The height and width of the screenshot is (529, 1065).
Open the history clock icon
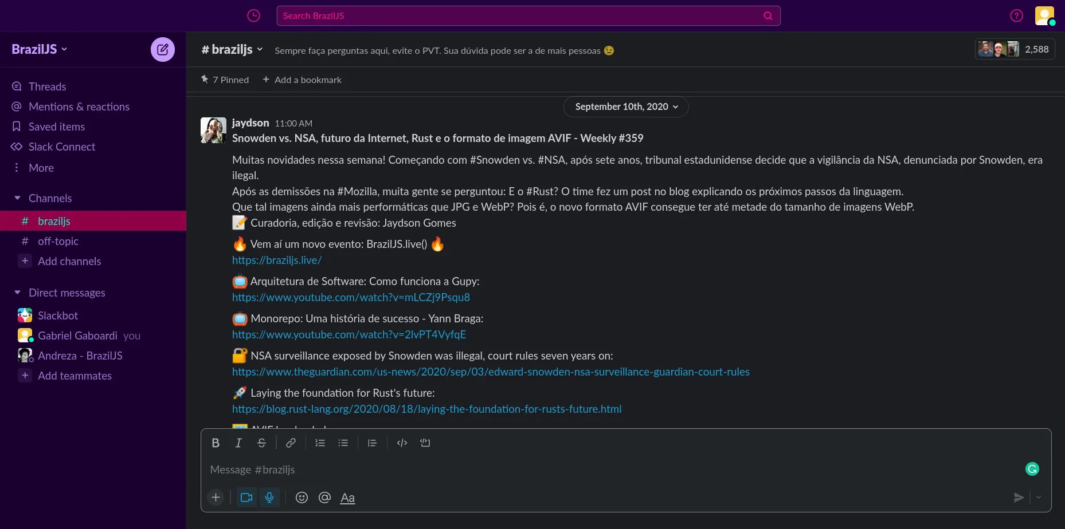point(253,16)
